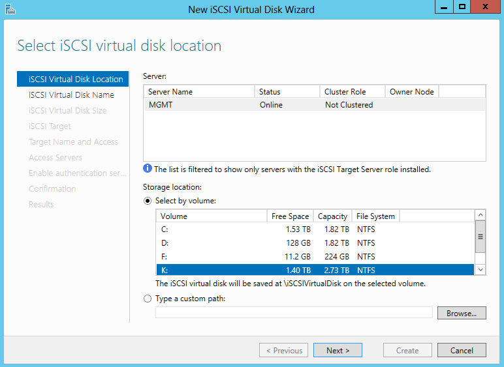Click the custom path text field
This screenshot has height=367, width=504.
click(294, 313)
